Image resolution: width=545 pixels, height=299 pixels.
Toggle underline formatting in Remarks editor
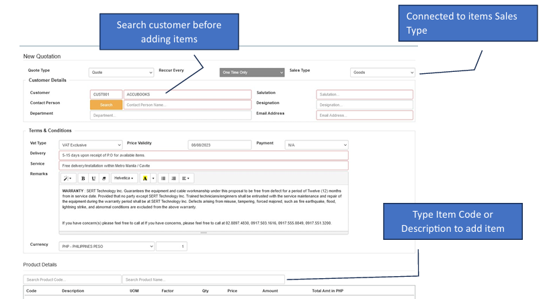click(x=93, y=179)
